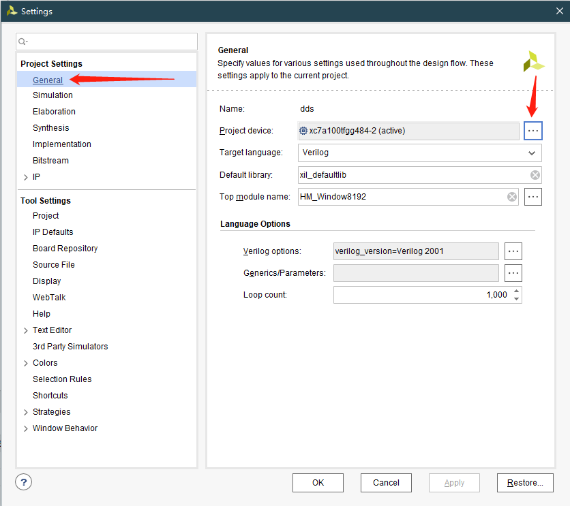
Task: Clear the Default library field
Action: (x=535, y=175)
